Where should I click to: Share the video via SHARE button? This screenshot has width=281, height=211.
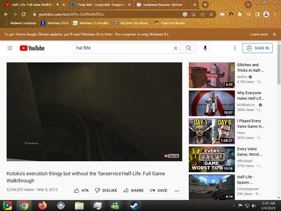coord(134,191)
